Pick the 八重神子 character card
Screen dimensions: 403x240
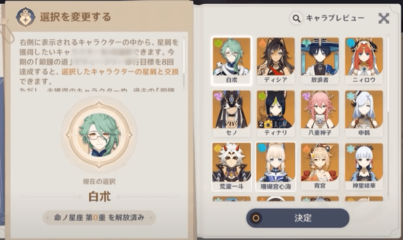pyautogui.click(x=320, y=113)
